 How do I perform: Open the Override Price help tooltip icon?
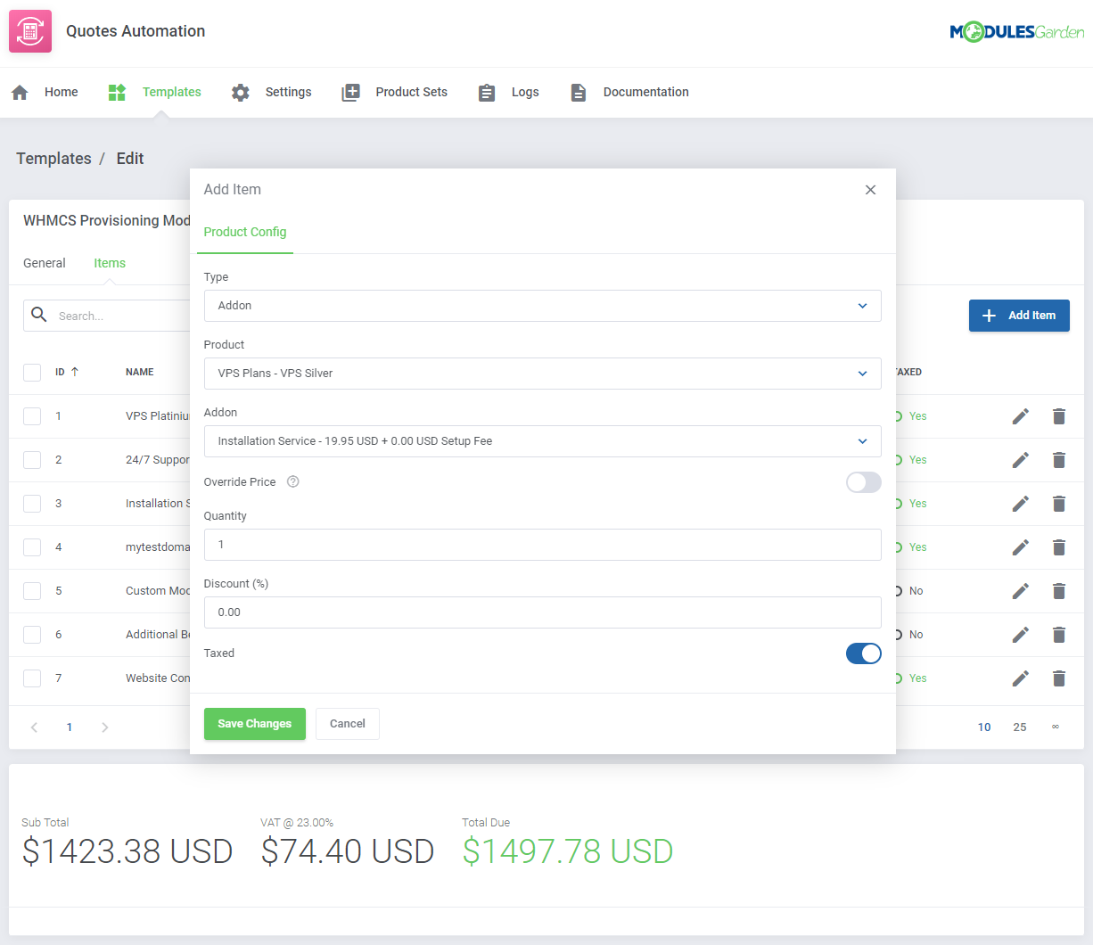[x=292, y=481]
